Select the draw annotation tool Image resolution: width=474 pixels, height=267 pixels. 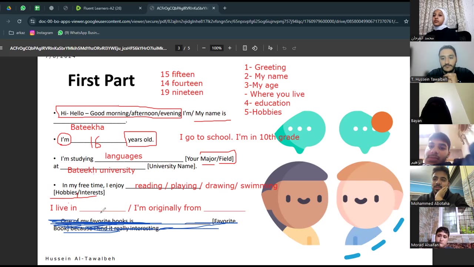click(270, 48)
